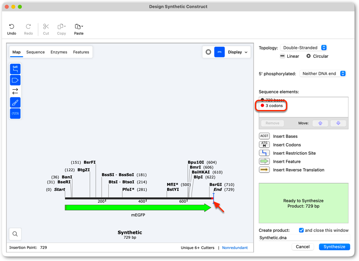Open the magnifier zoom tool

tap(15, 234)
